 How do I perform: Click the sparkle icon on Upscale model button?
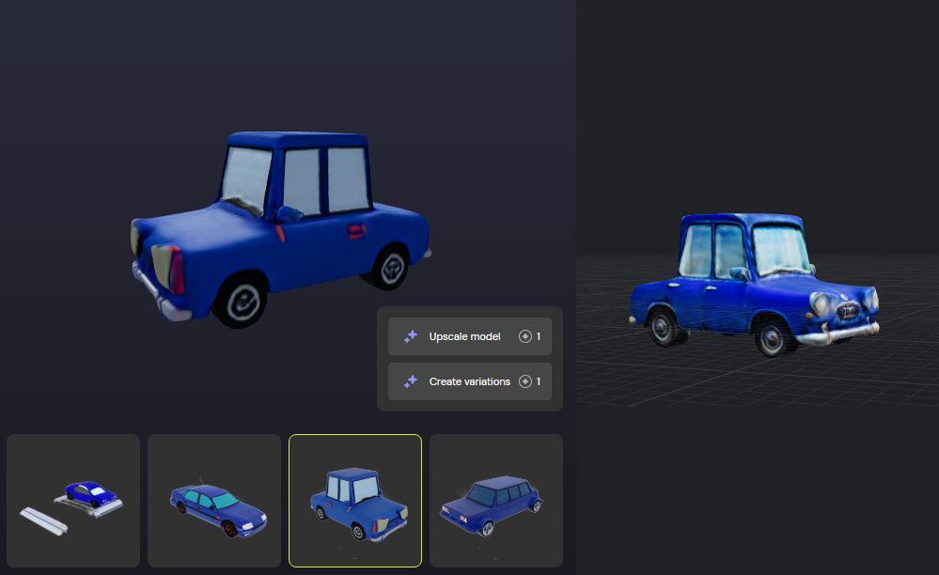pyautogui.click(x=411, y=335)
